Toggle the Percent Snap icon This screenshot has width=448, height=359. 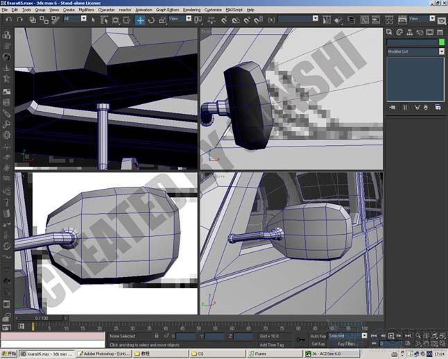click(247, 19)
